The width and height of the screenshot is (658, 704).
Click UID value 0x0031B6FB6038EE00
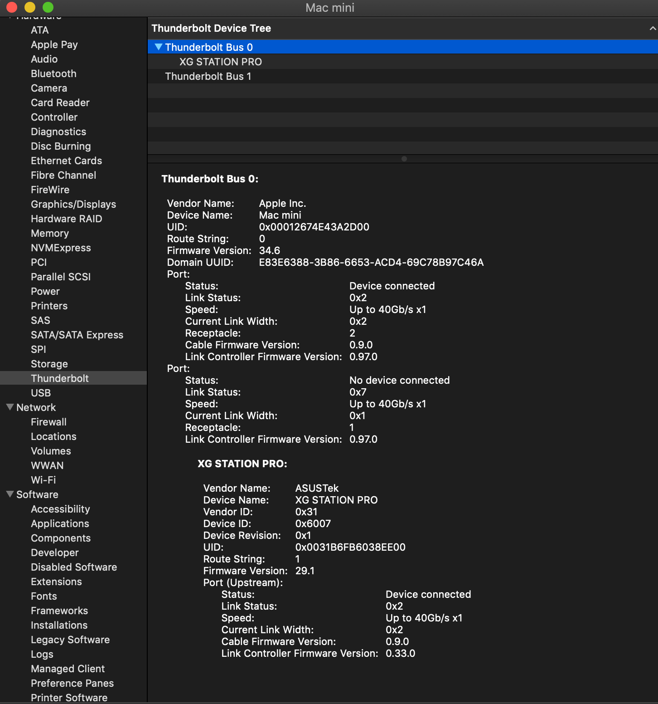(x=350, y=547)
